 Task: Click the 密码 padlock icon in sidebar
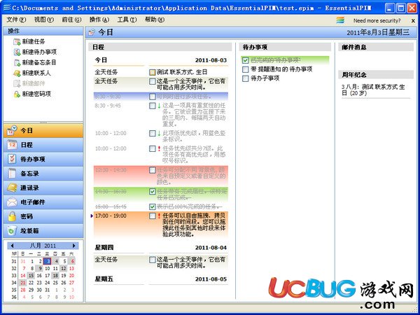click(x=12, y=216)
